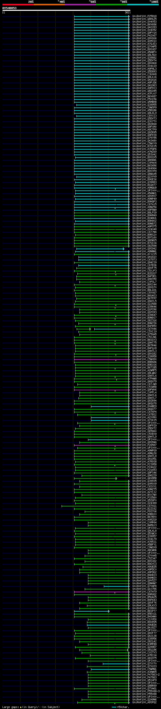Viewport: 161px width, 709px height.
Task: Select the AV540853 query title
Action: 9,8
